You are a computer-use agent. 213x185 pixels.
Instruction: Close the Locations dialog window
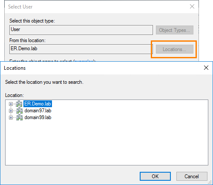coord(206,68)
